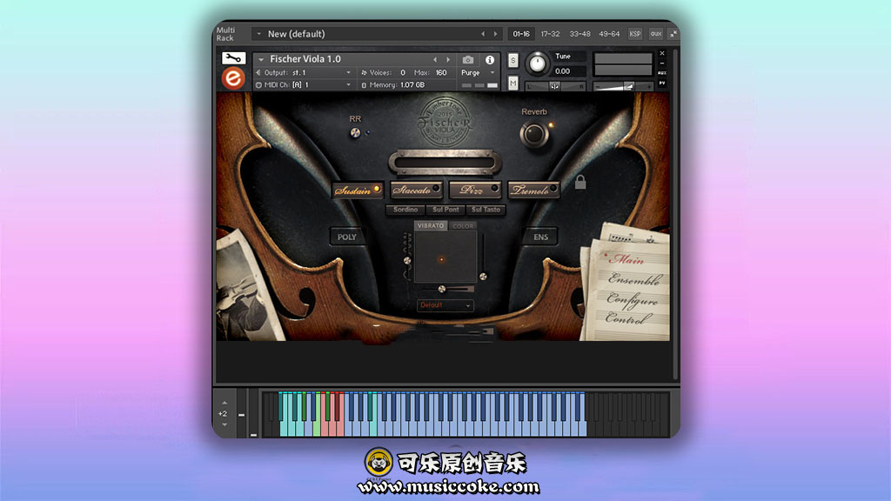Show instrument info with the i icon

click(489, 60)
